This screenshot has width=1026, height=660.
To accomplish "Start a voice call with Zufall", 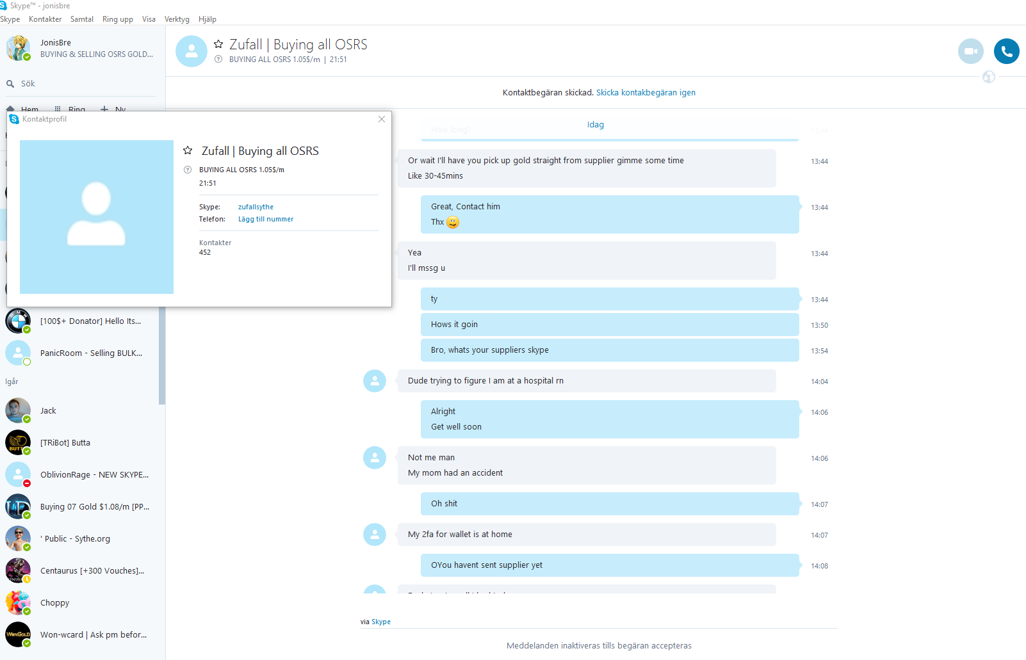I will click(x=1006, y=51).
